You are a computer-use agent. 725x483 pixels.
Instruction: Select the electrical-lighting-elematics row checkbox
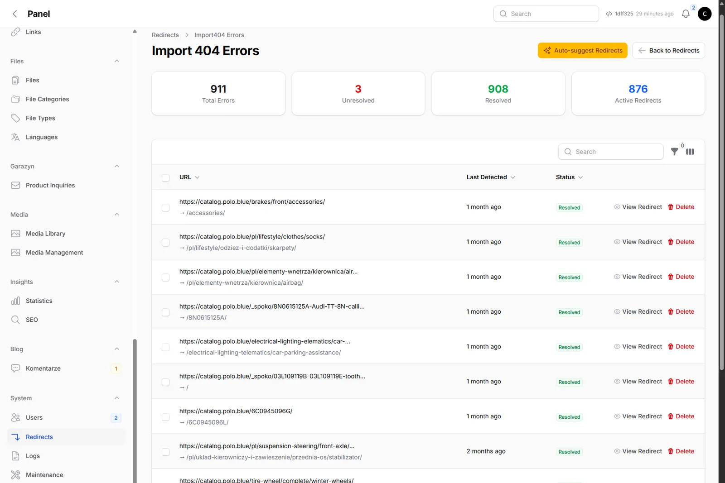166,347
